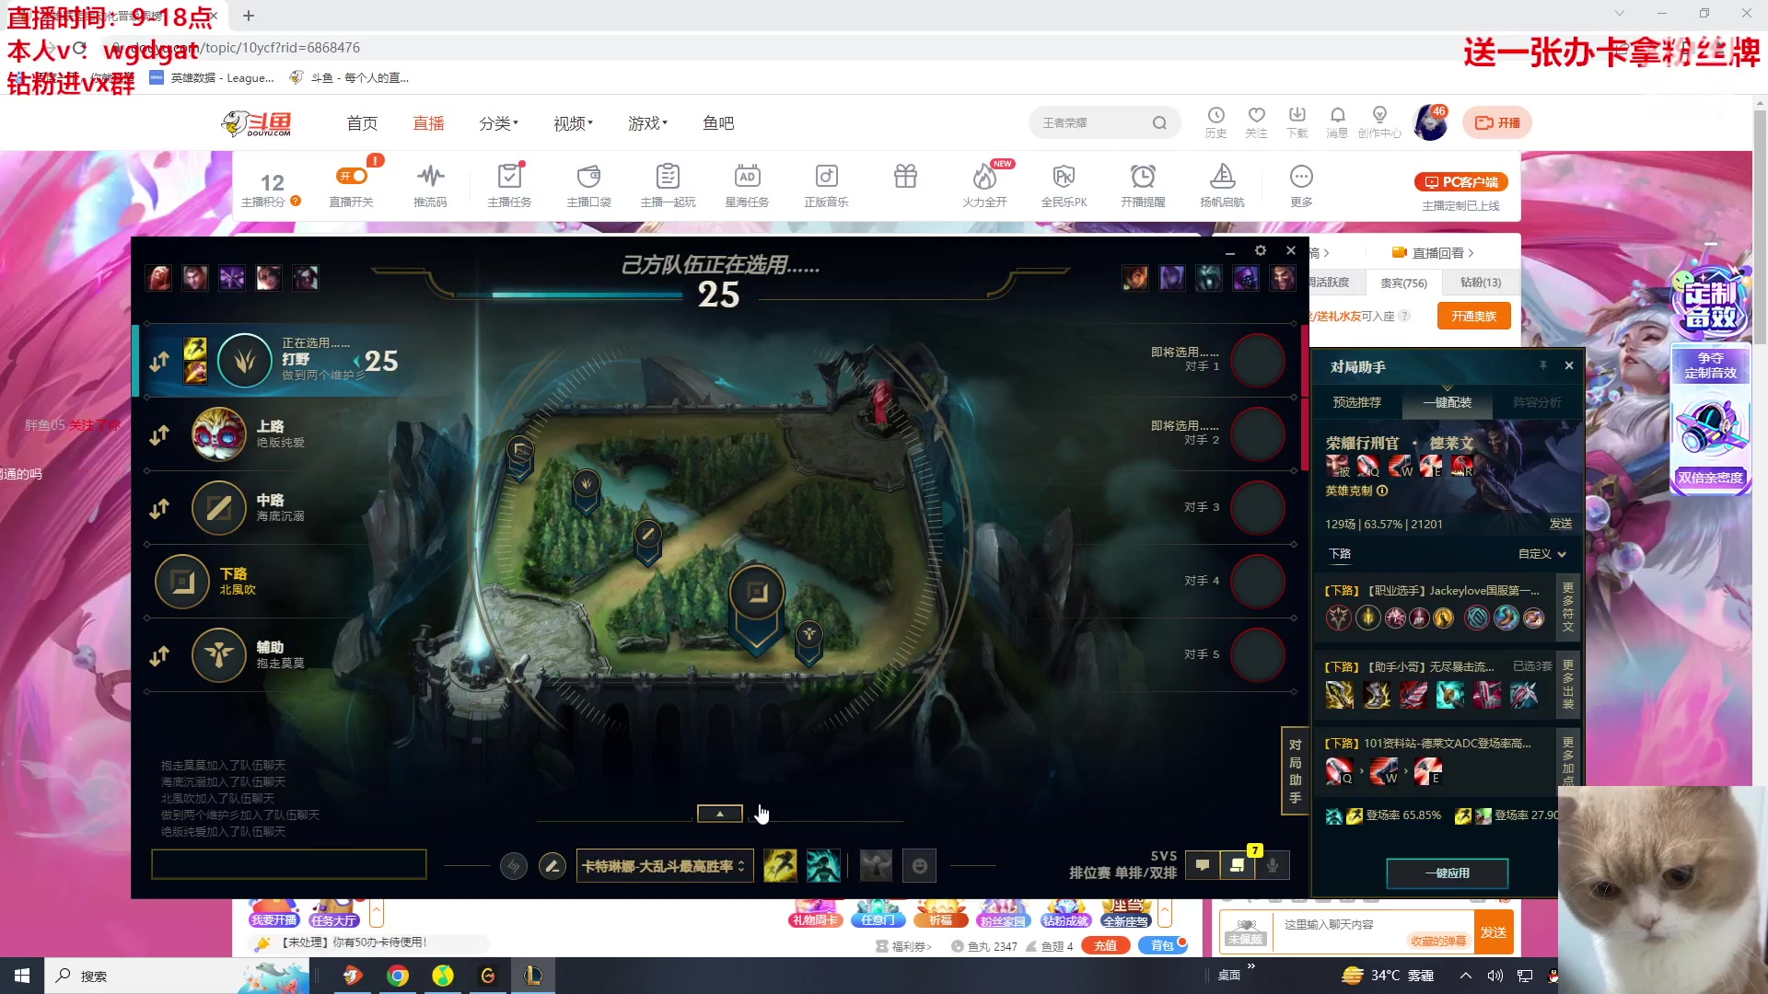
Task: Toggle the microphone mute in champion select
Action: pyautogui.click(x=1273, y=865)
